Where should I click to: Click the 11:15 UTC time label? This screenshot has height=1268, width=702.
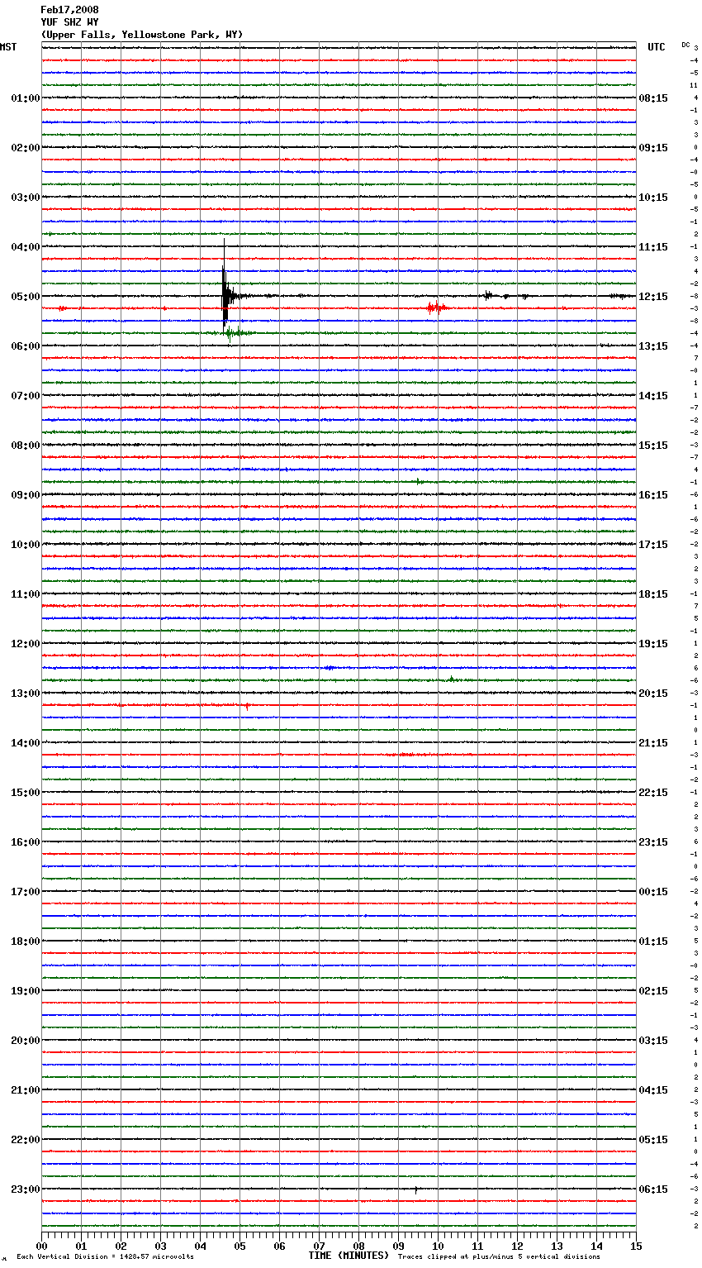653,247
